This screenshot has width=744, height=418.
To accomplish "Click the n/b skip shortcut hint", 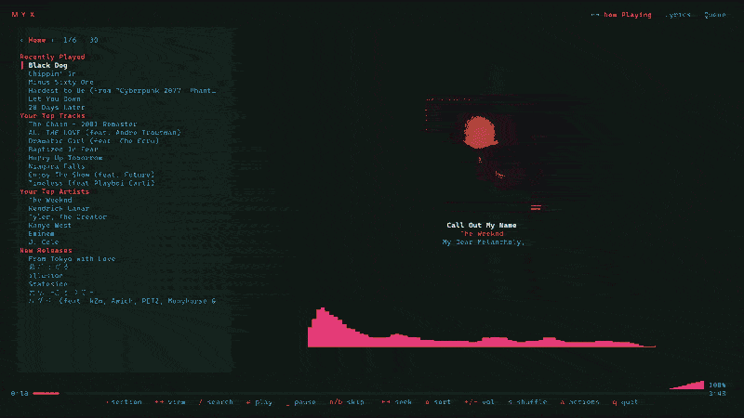I will 347,402.
